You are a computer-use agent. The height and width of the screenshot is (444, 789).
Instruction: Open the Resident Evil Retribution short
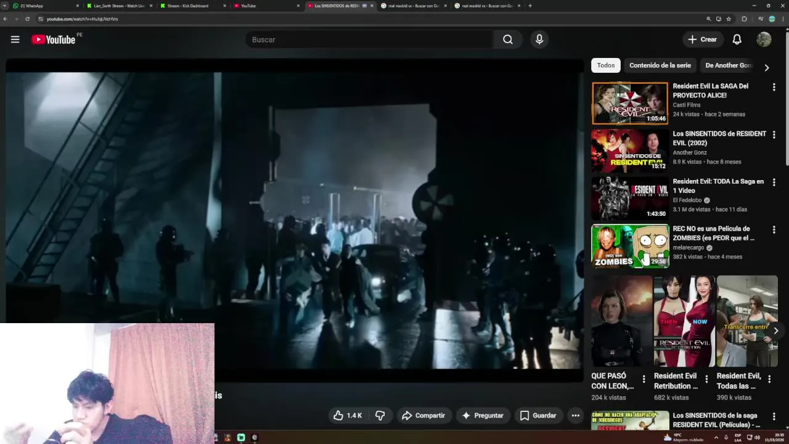point(684,321)
